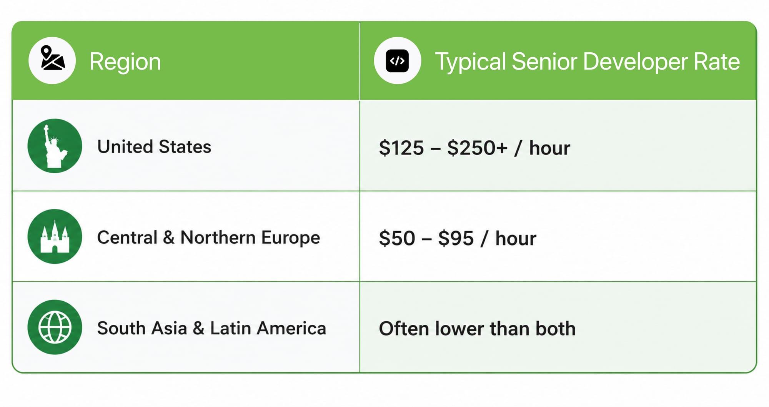Click the globe icon

(55, 327)
